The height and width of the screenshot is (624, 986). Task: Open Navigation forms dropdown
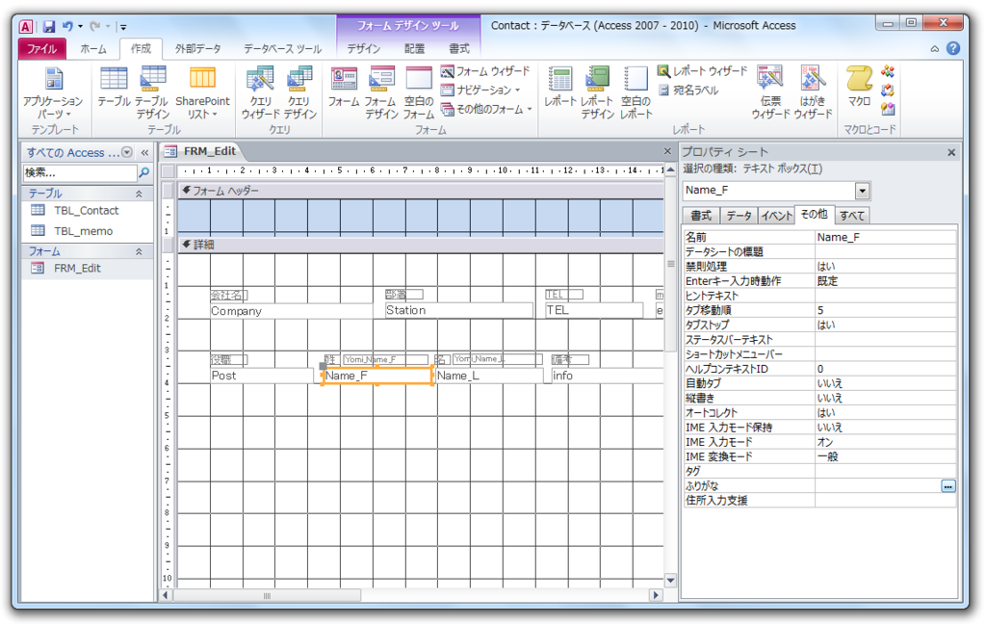tap(481, 90)
